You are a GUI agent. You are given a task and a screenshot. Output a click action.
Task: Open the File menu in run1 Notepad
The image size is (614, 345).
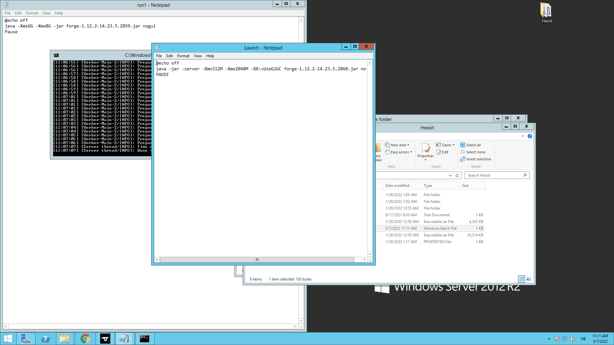point(8,13)
